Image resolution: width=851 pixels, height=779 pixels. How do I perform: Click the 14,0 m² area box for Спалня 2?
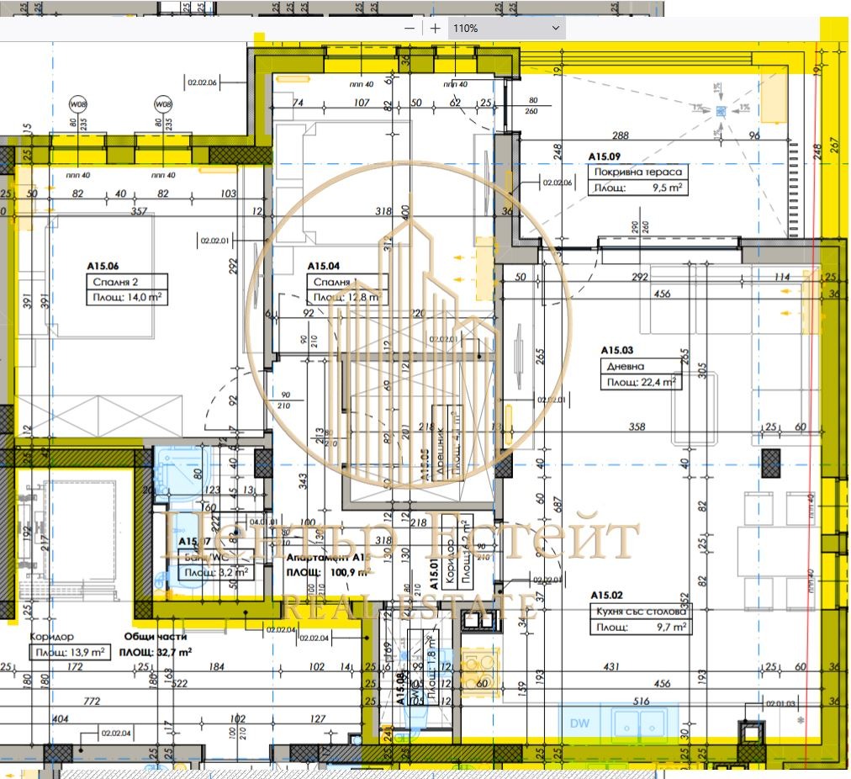coord(126,298)
